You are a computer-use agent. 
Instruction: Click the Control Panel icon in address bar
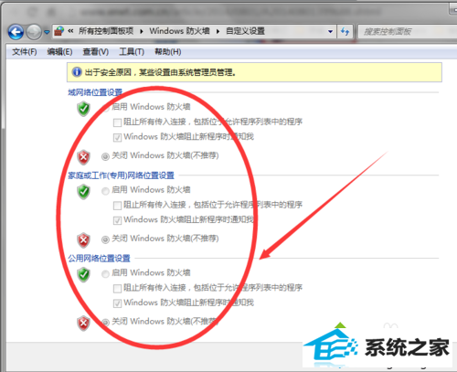[59, 31]
